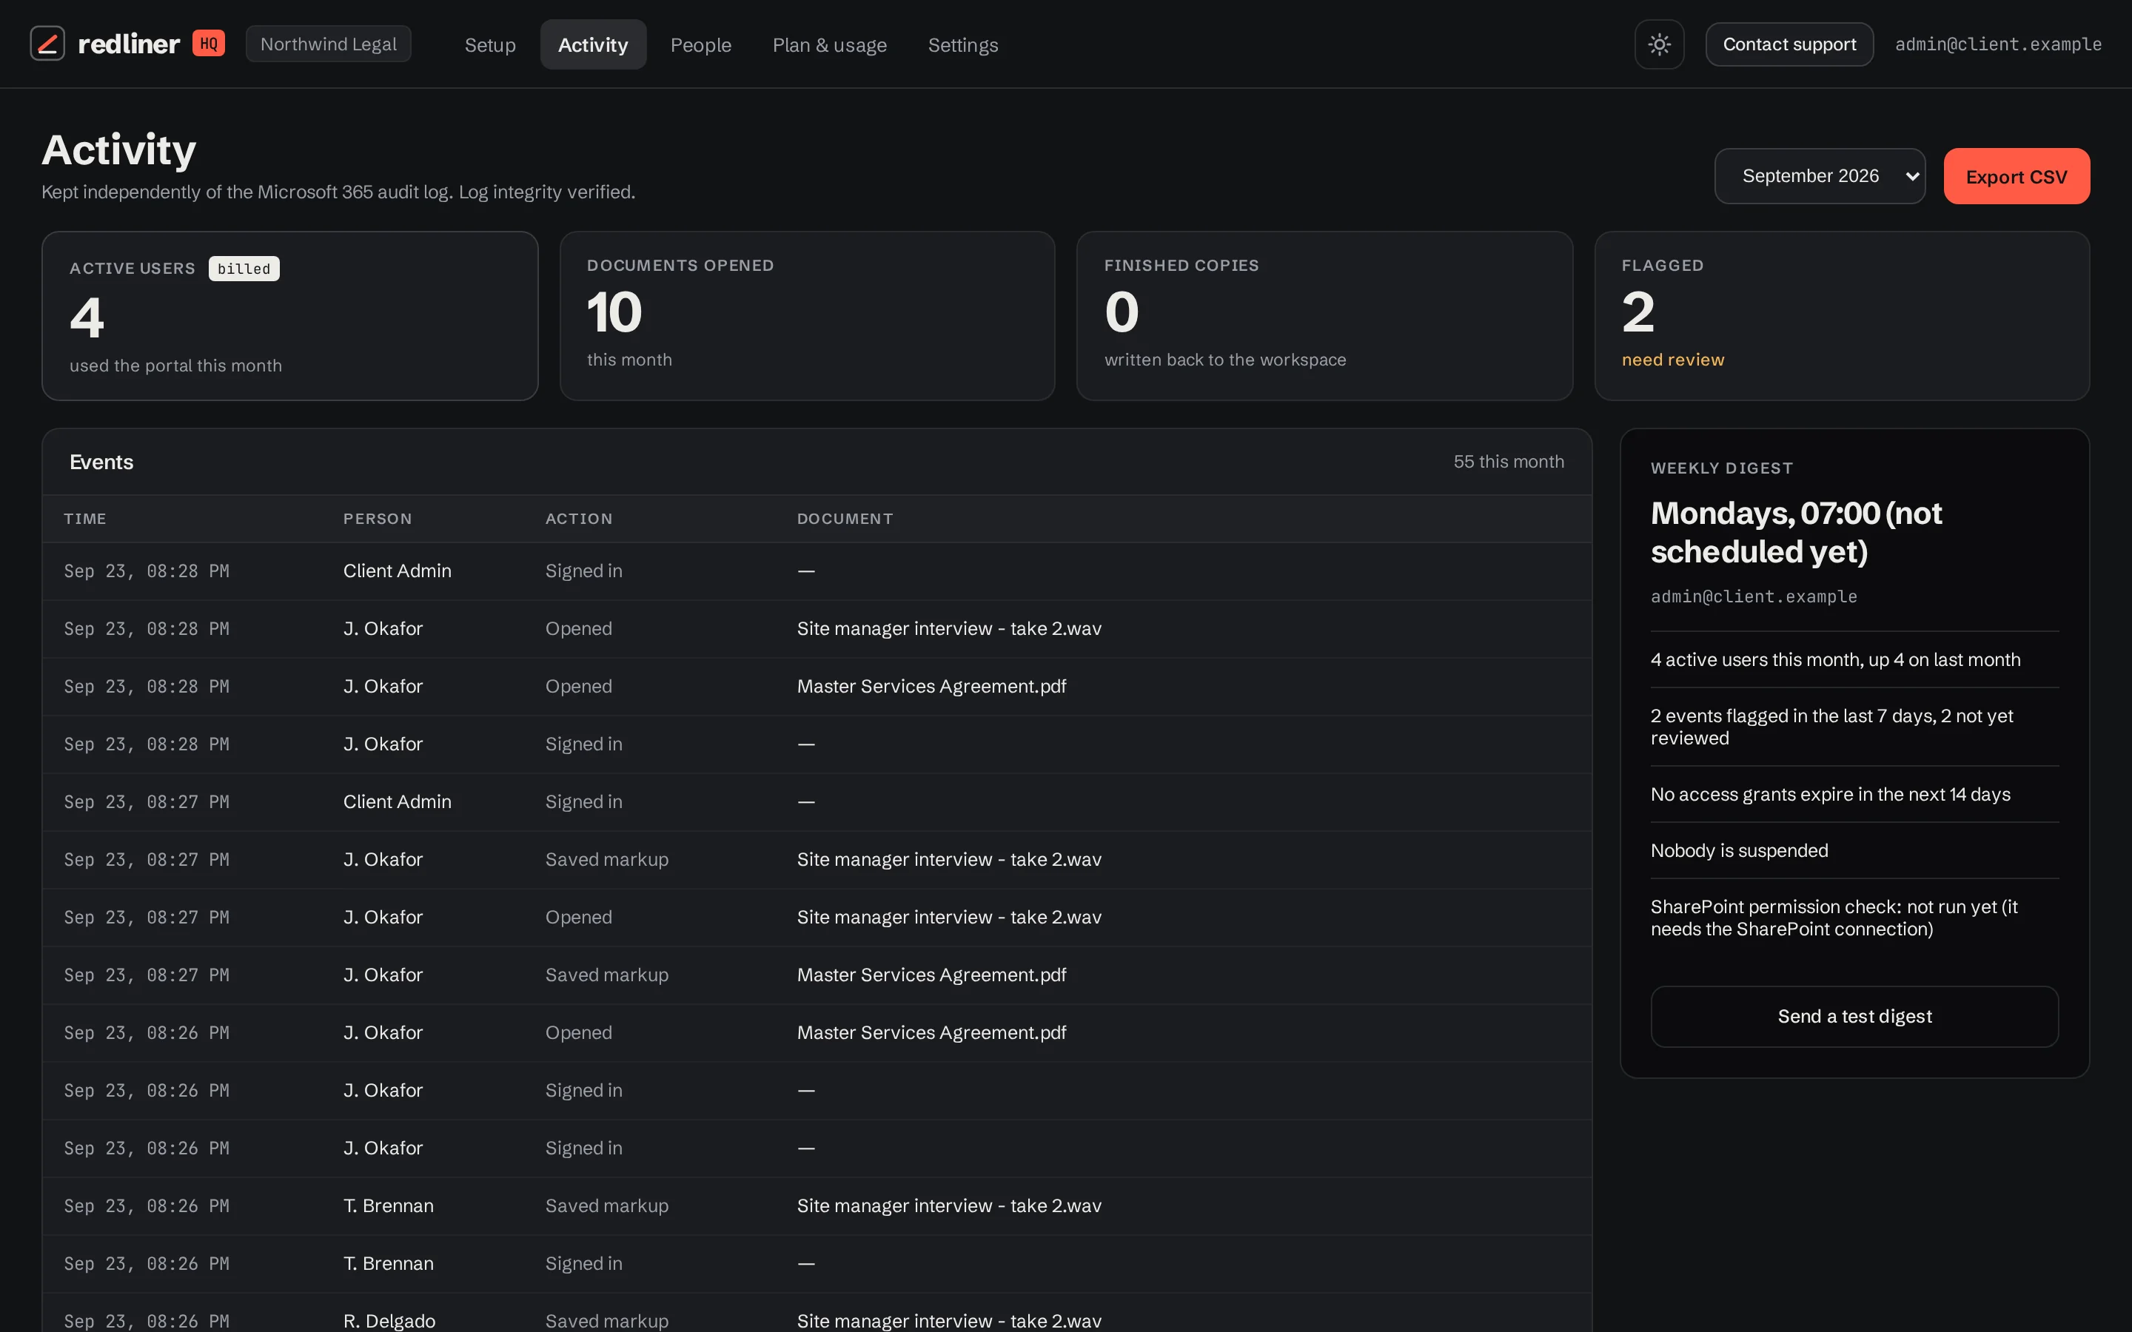The width and height of the screenshot is (2132, 1332).
Task: Click 08:27 PM Opened Site manager interview document
Action: [x=949, y=917]
